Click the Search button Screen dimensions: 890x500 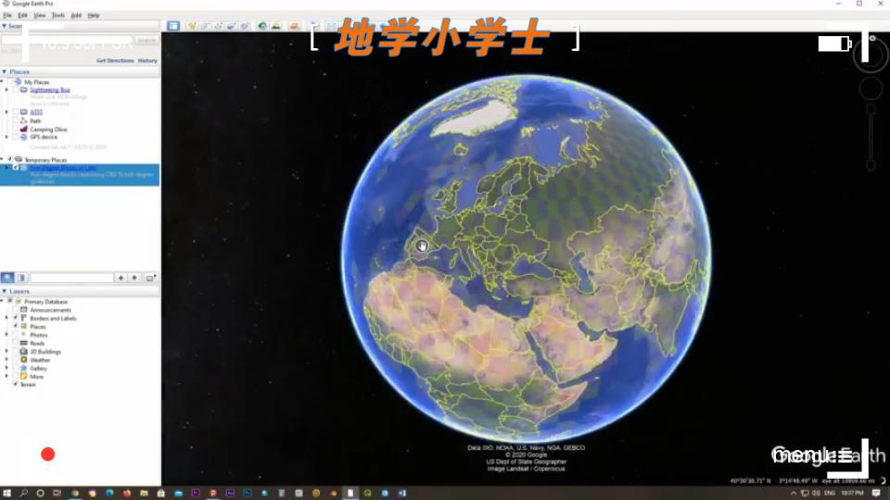pyautogui.click(x=146, y=40)
